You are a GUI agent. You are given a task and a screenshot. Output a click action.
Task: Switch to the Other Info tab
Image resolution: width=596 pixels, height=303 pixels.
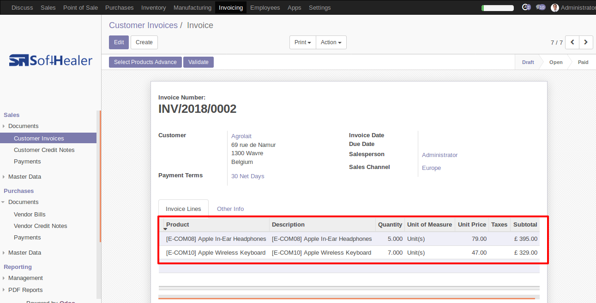[x=230, y=209]
